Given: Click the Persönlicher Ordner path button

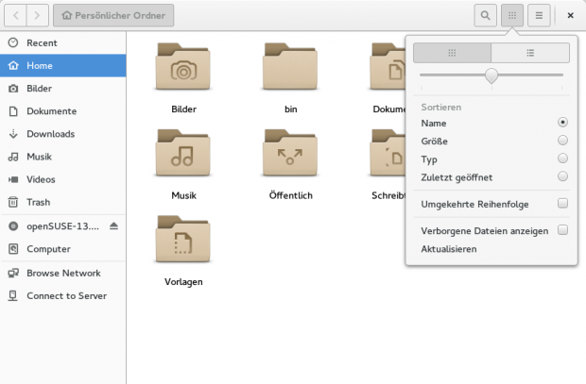Looking at the screenshot, I should pos(113,15).
